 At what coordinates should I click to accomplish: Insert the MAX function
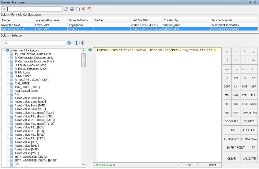236,95
